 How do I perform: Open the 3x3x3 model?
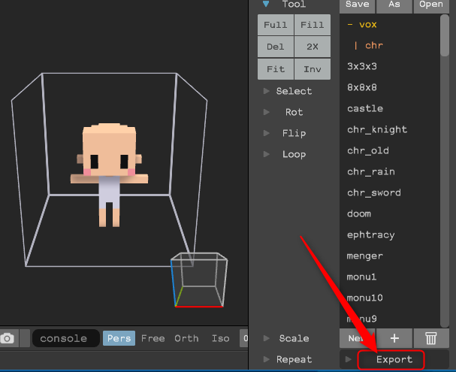pos(362,66)
